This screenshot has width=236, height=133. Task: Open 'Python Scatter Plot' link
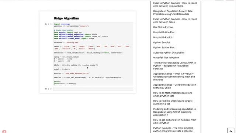[x=164, y=47]
